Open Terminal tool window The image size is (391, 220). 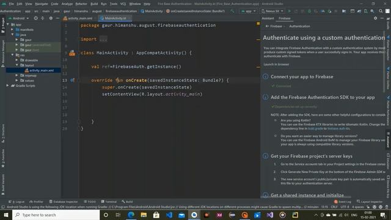[x=109, y=202]
